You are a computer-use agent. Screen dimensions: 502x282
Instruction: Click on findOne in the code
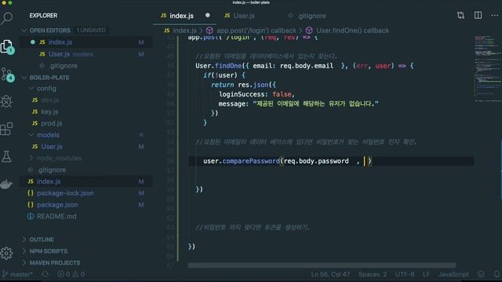(228, 66)
